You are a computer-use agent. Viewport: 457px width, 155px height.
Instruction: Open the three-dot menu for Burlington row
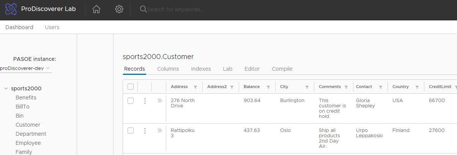145,101
